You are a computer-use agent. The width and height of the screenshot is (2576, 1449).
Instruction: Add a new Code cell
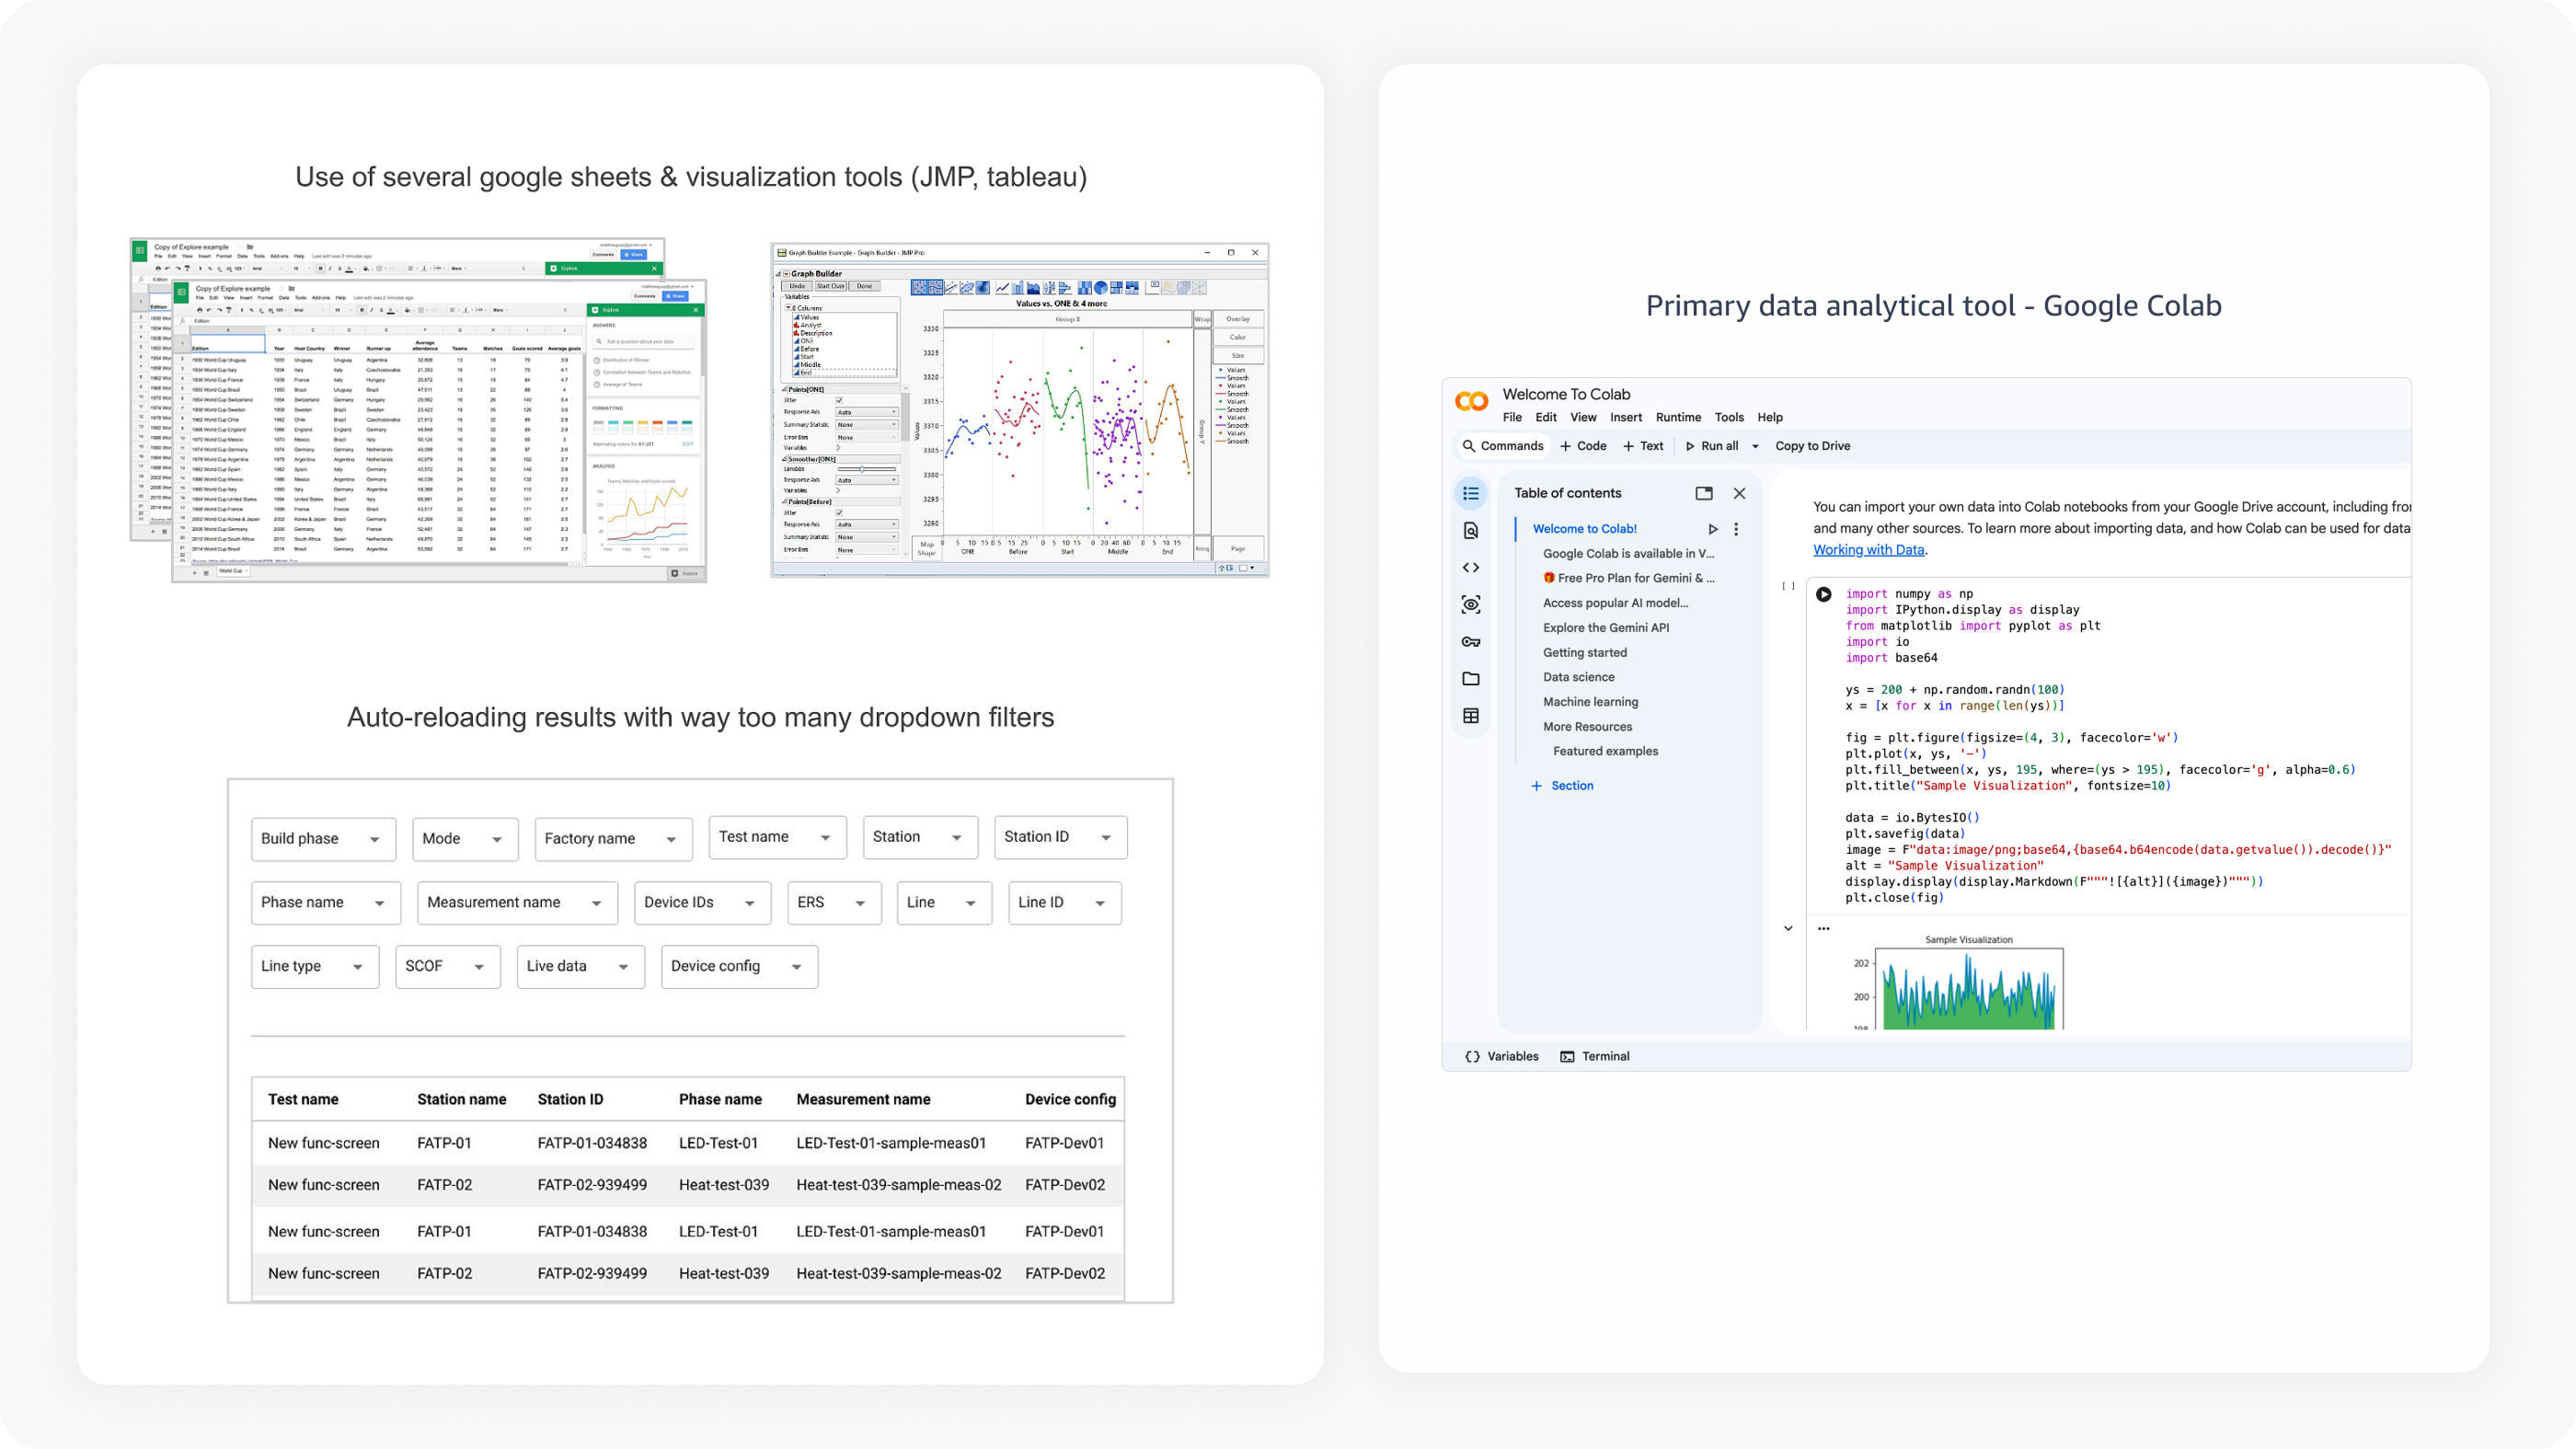pos(1583,446)
